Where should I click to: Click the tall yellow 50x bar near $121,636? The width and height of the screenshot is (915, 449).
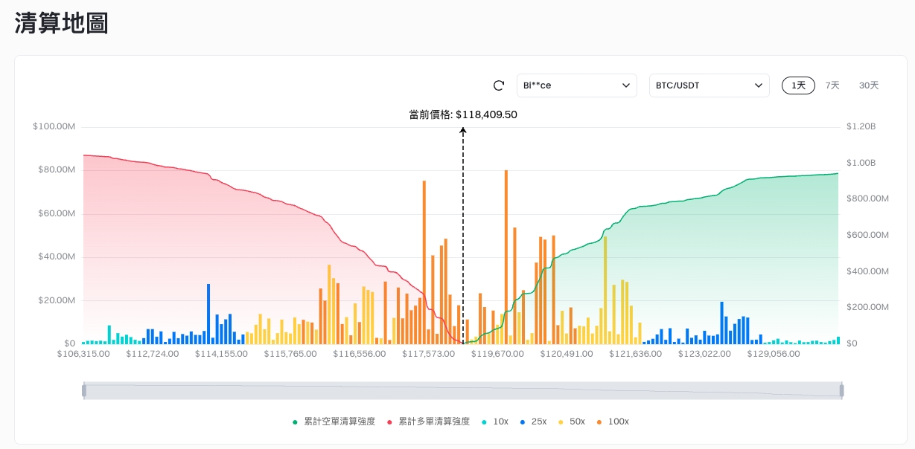point(605,290)
